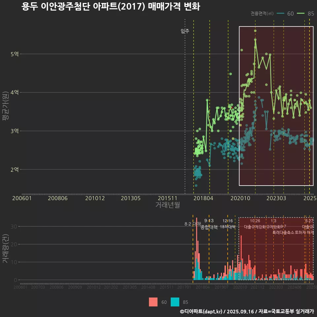Click the '4억' y-axis label
This screenshot has height=317, width=317.
click(15, 92)
